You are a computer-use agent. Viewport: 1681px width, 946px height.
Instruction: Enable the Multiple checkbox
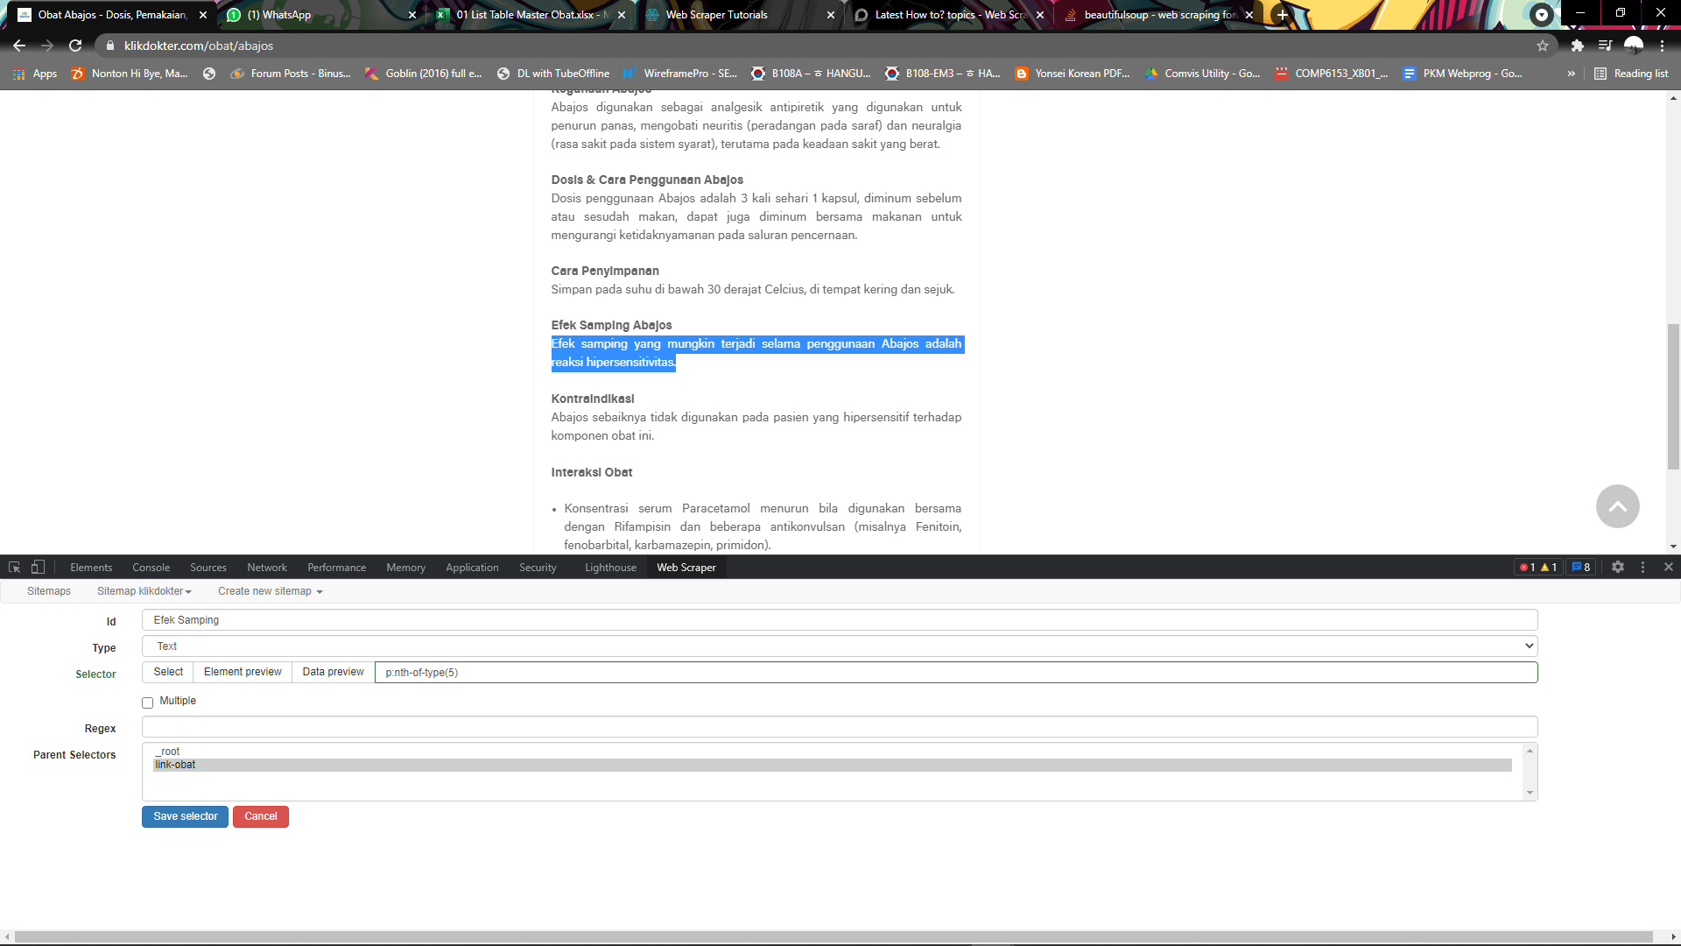click(x=147, y=702)
